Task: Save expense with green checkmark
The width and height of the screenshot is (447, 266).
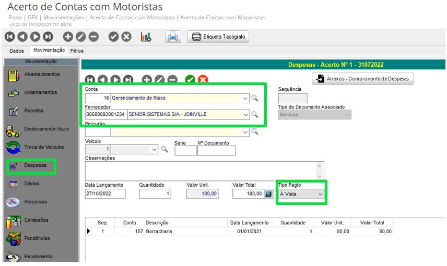Action: click(x=190, y=79)
